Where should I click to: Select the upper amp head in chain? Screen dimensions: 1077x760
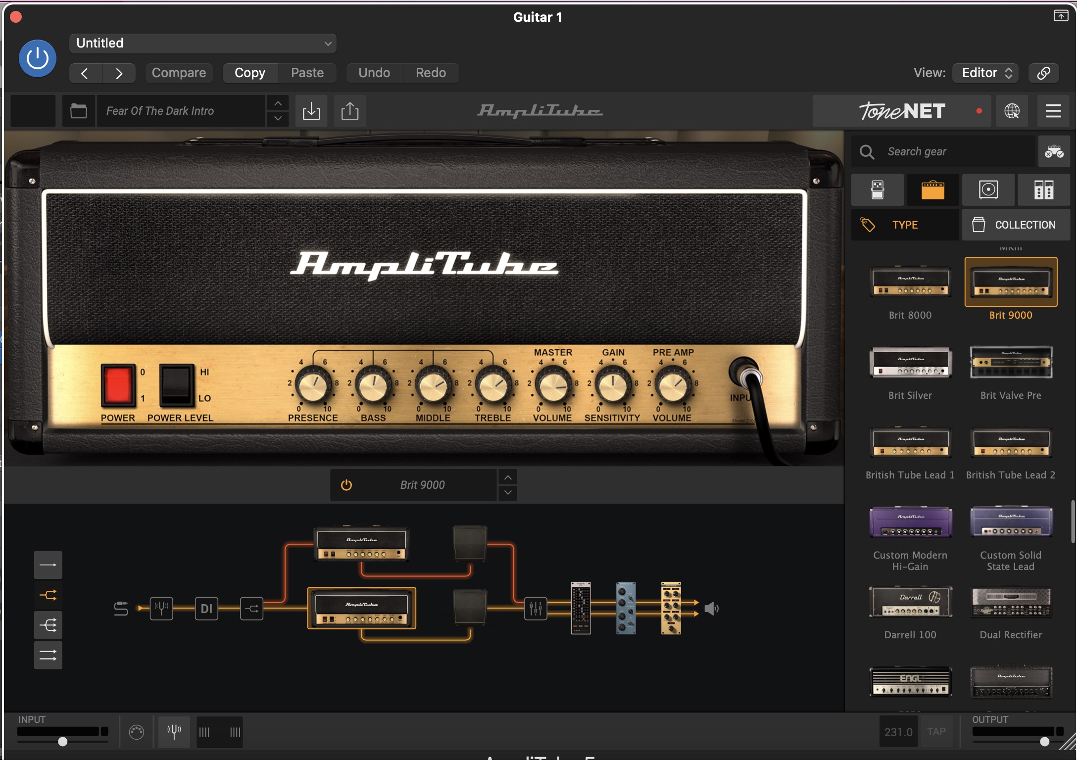(361, 544)
